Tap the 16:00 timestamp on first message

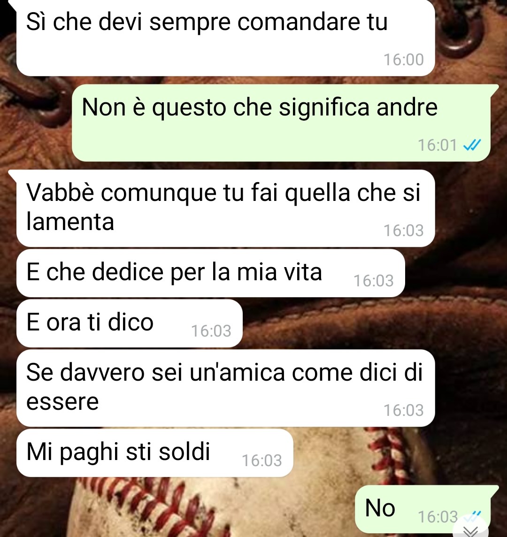[x=404, y=60]
